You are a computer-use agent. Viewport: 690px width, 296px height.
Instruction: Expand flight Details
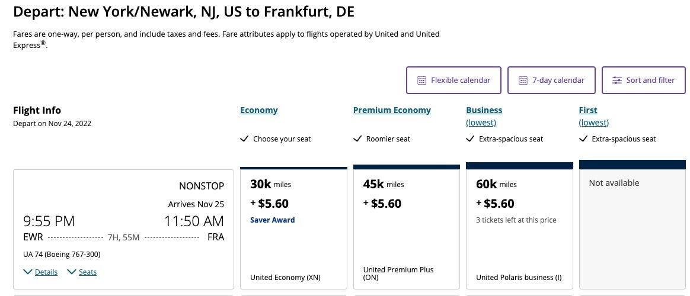pos(46,272)
